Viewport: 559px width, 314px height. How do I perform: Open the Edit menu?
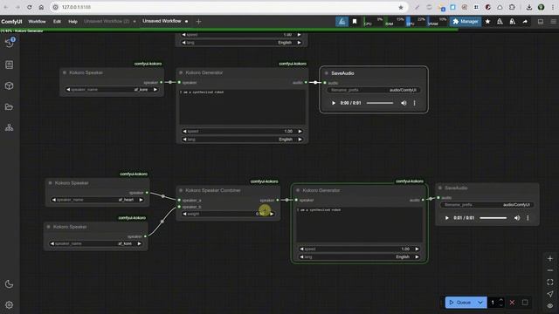pos(57,21)
